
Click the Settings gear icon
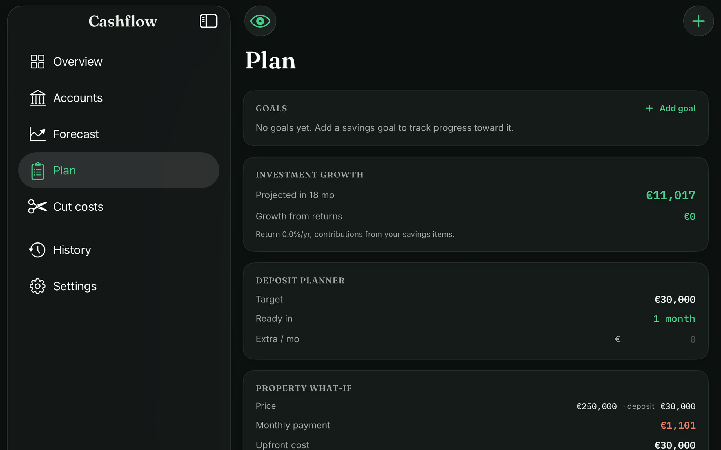point(37,286)
